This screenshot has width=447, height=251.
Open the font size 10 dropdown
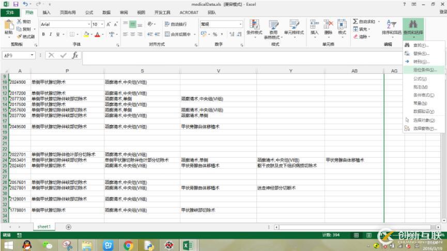pyautogui.click(x=102, y=24)
